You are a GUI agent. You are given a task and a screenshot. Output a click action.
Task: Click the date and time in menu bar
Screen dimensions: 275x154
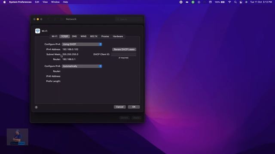[x=261, y=2]
